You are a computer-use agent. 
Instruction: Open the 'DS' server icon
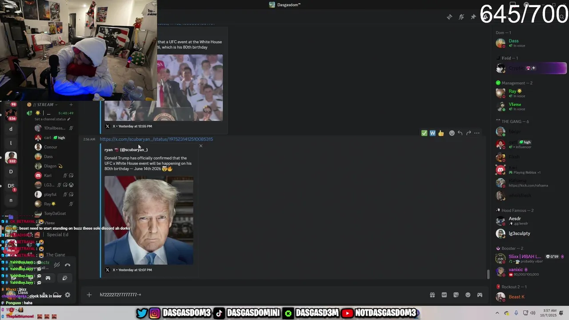point(11,186)
